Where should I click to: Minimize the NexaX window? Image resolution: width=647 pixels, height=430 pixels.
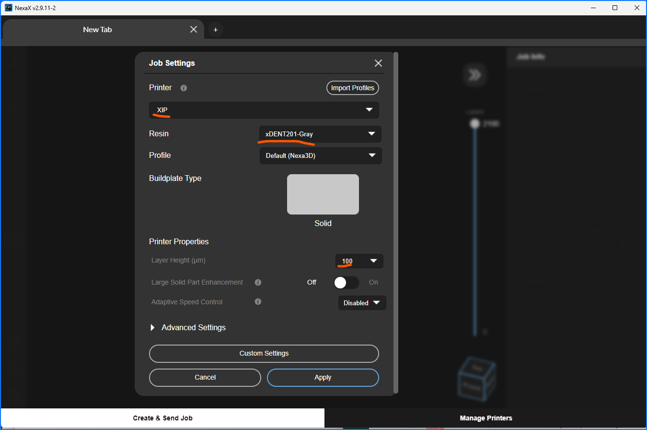pyautogui.click(x=593, y=8)
